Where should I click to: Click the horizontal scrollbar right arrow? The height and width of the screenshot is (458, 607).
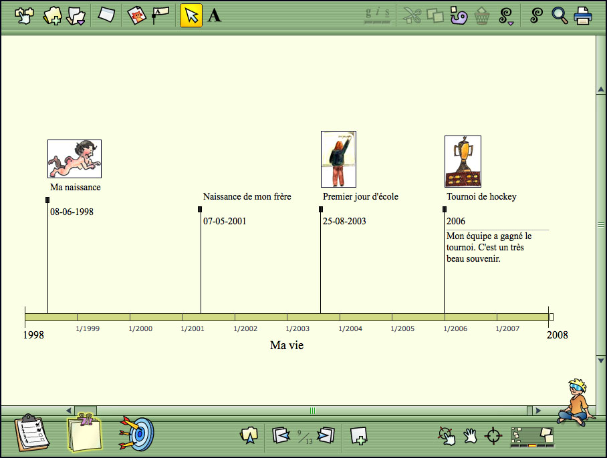click(x=538, y=411)
